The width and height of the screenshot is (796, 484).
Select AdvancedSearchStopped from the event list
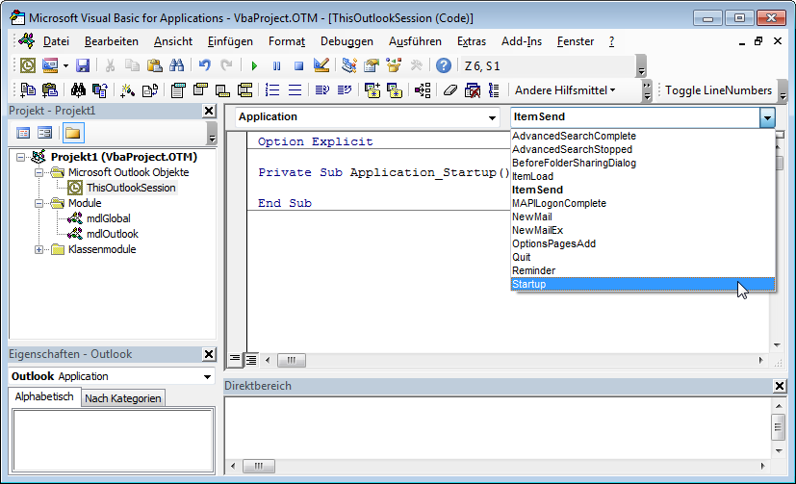pyautogui.click(x=643, y=150)
